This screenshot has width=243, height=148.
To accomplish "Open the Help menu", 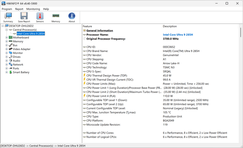I will 46,9.
